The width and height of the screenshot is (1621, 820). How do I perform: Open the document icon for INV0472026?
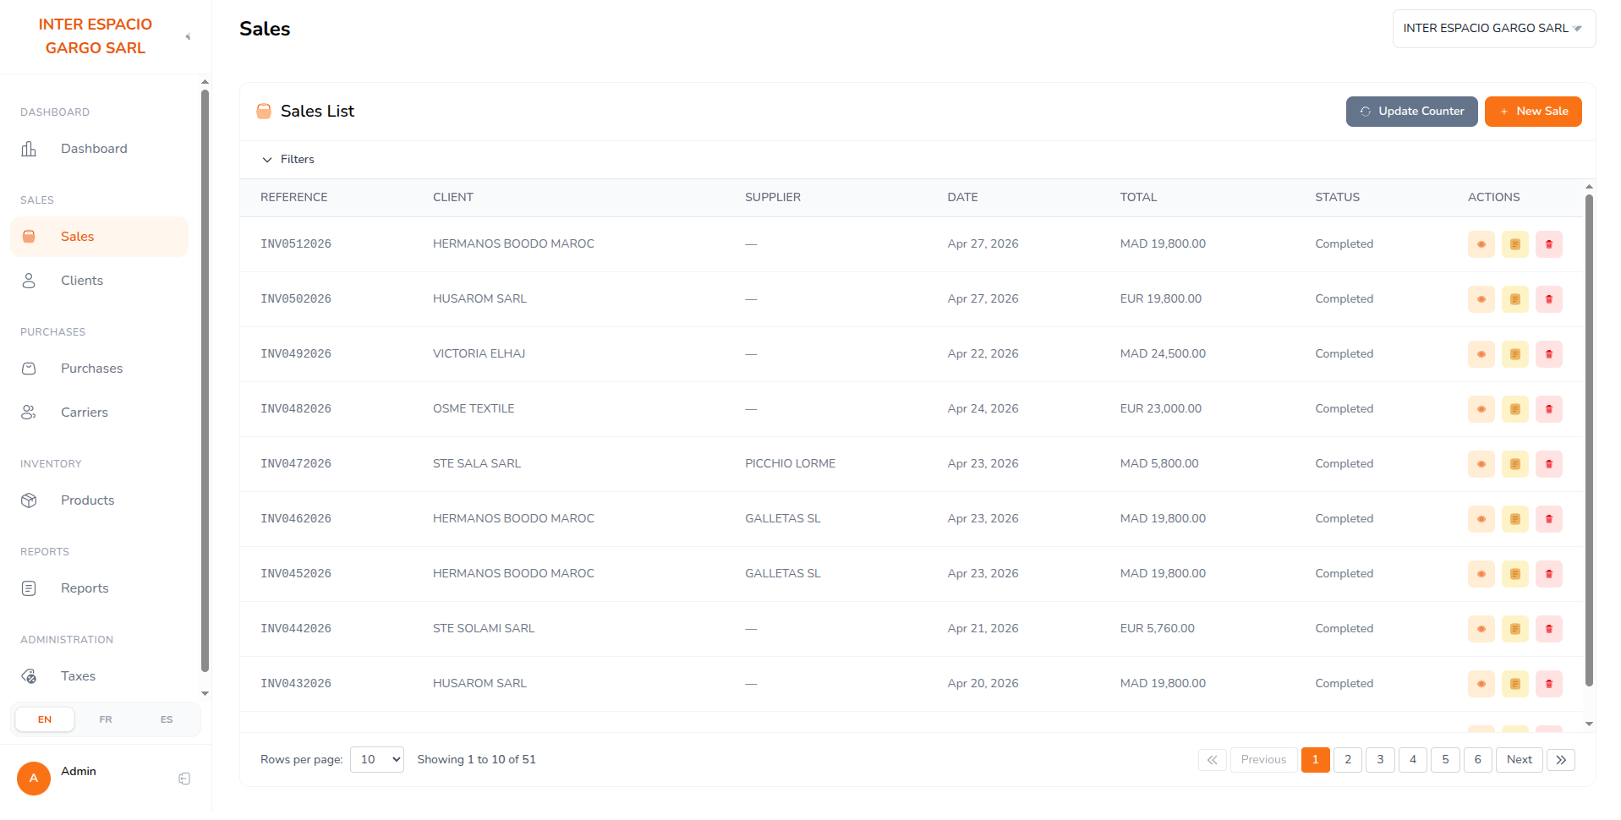(1514, 464)
